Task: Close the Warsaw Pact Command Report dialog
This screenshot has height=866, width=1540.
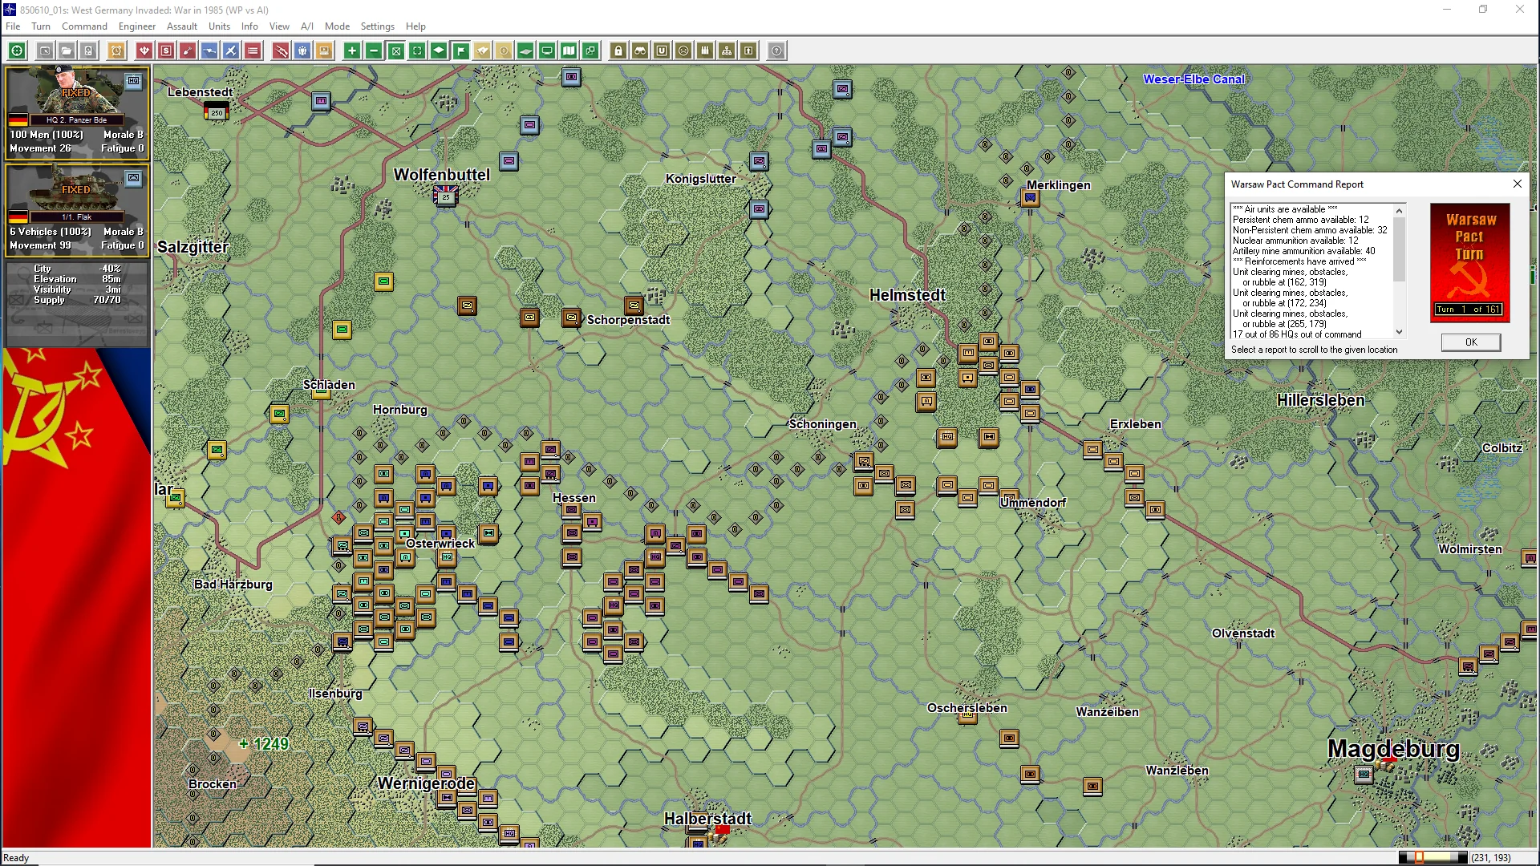Action: (x=1517, y=184)
